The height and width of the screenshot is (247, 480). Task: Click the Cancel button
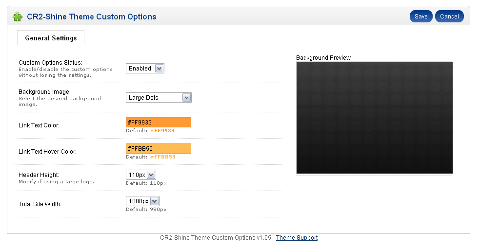449,17
